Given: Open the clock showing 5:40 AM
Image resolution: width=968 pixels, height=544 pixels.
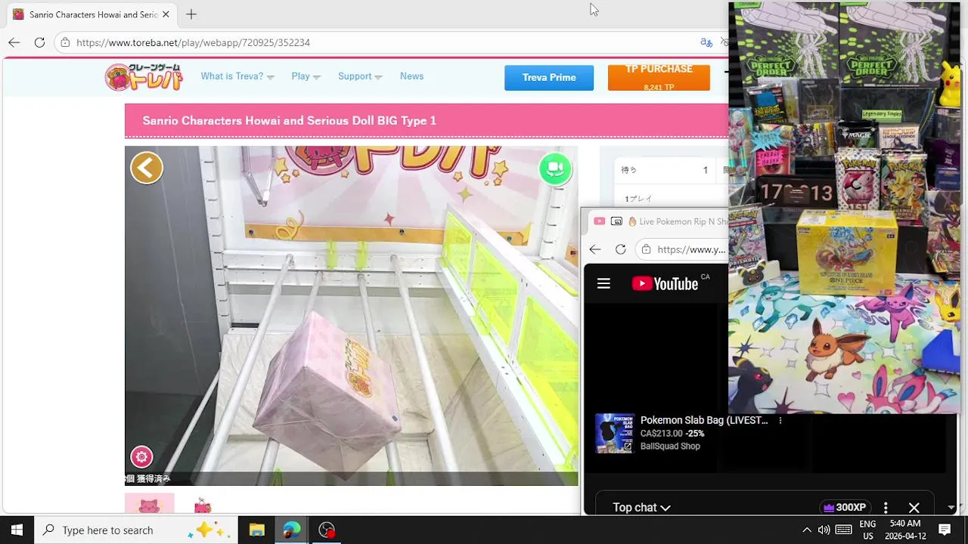Looking at the screenshot, I should pos(905,530).
